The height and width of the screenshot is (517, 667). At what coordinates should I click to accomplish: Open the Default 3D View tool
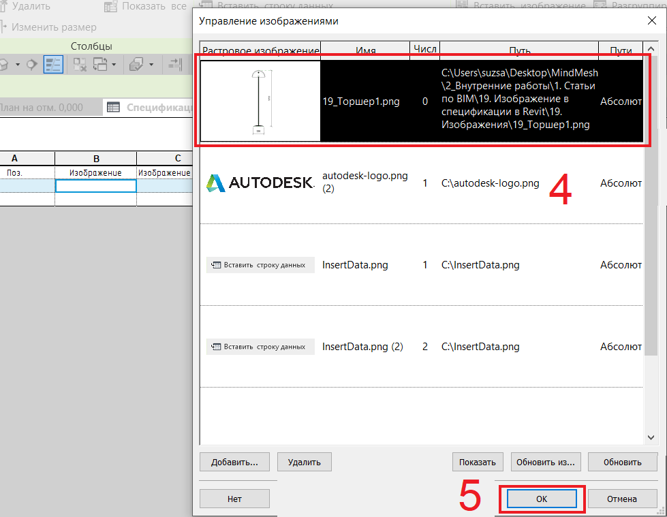pyautogui.click(x=3, y=65)
